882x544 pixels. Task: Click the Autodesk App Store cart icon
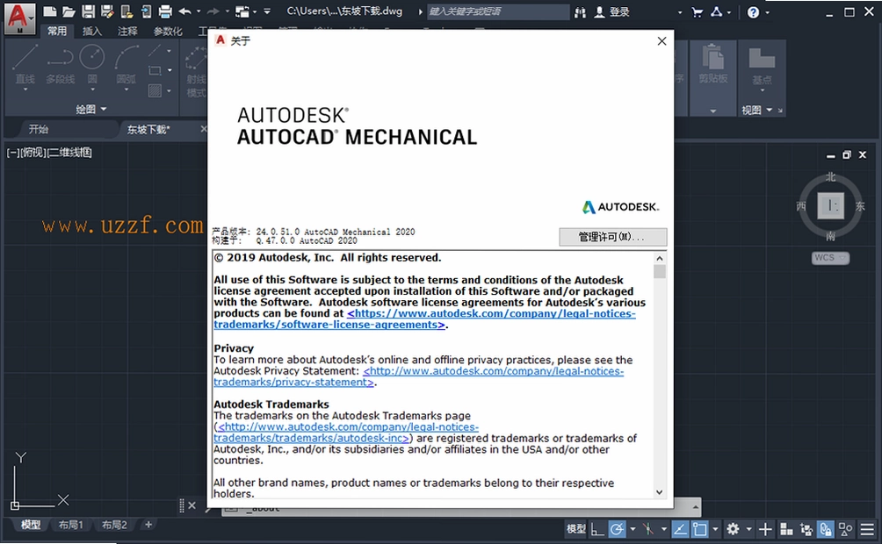click(x=697, y=11)
